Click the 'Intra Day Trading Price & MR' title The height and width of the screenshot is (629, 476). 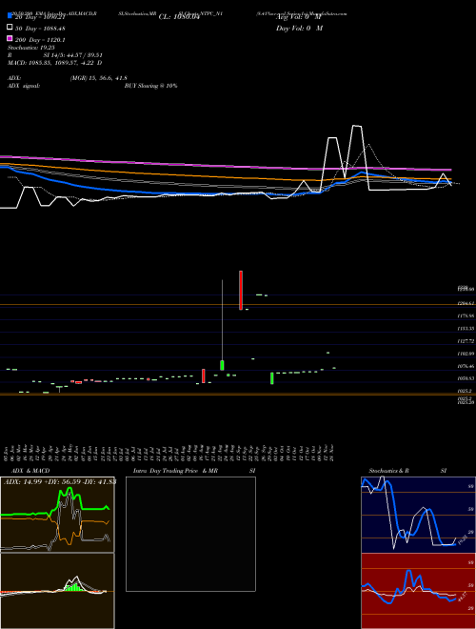[175, 471]
